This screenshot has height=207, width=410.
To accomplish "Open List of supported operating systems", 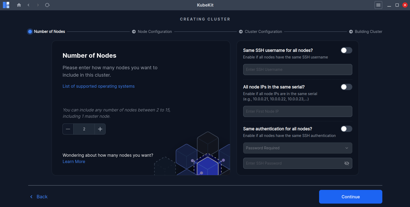I will coord(99,86).
